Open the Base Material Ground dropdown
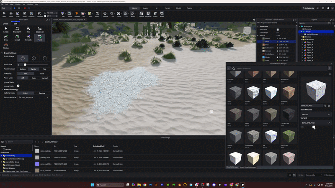335x188 pixels. click(x=316, y=114)
